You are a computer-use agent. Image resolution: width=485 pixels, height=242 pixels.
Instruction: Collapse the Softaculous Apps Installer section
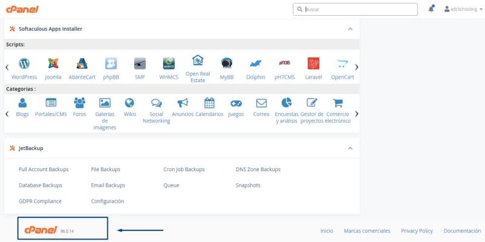[x=350, y=28]
